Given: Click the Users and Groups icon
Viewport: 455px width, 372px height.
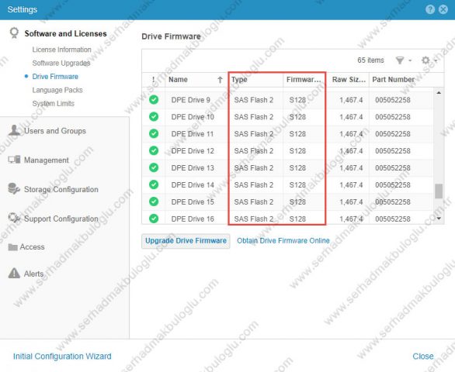Looking at the screenshot, I should pyautogui.click(x=14, y=131).
